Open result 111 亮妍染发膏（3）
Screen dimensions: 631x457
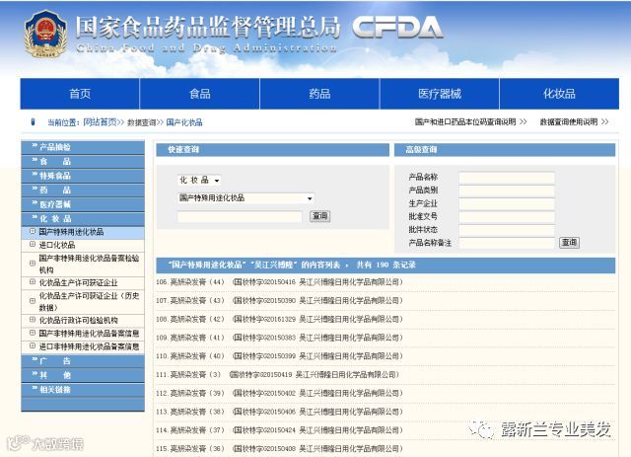click(278, 375)
